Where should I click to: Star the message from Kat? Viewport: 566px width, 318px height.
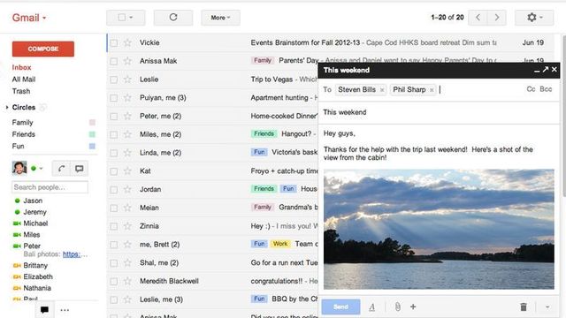[x=127, y=170]
